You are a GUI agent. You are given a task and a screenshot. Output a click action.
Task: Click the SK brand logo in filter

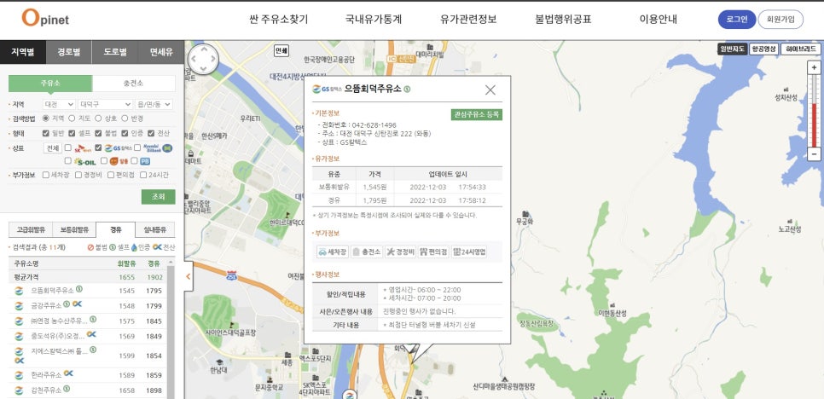coord(83,148)
